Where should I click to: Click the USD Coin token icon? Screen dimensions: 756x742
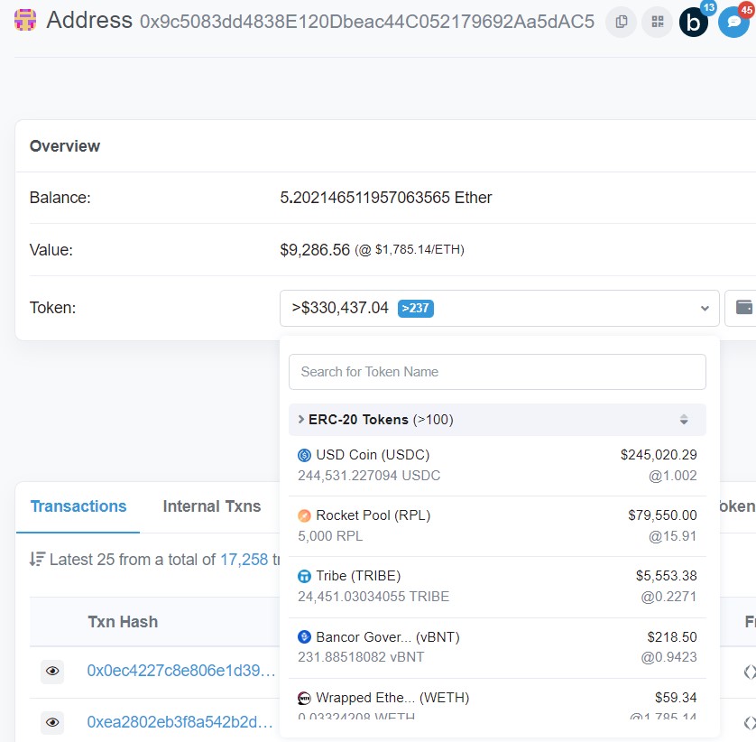(x=304, y=455)
